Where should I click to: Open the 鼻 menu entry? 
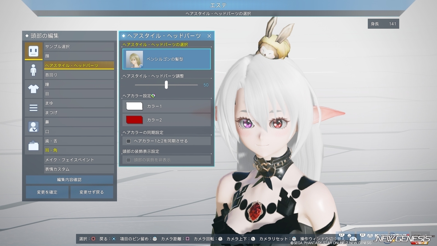pos(79,122)
